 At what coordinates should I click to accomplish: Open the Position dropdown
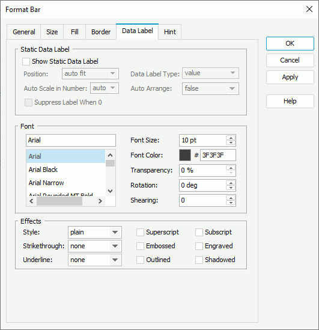(x=90, y=73)
